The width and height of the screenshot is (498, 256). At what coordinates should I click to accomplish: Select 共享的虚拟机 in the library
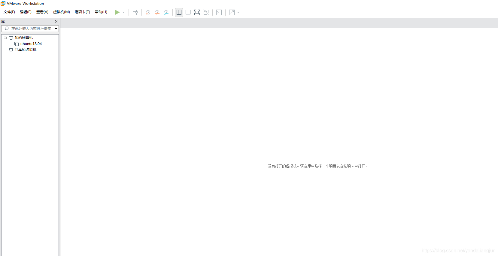(x=26, y=50)
